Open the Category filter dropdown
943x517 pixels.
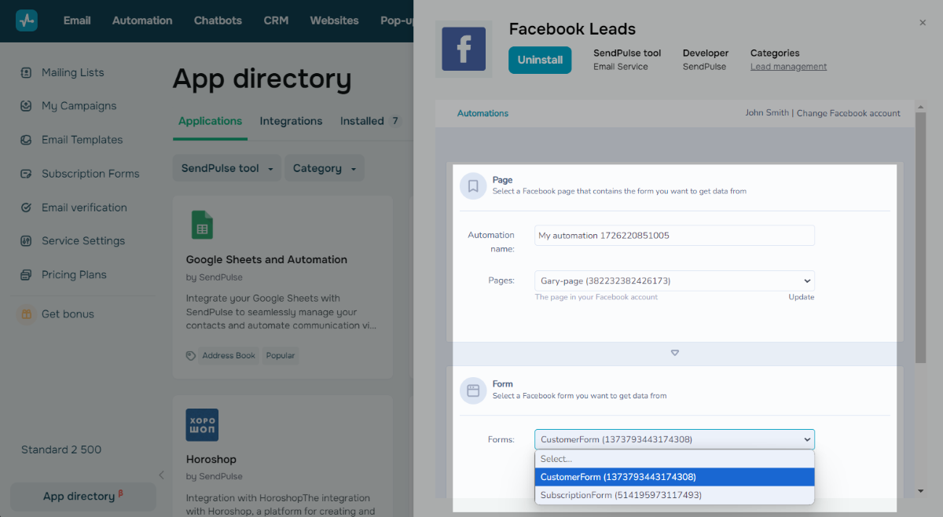pos(325,168)
